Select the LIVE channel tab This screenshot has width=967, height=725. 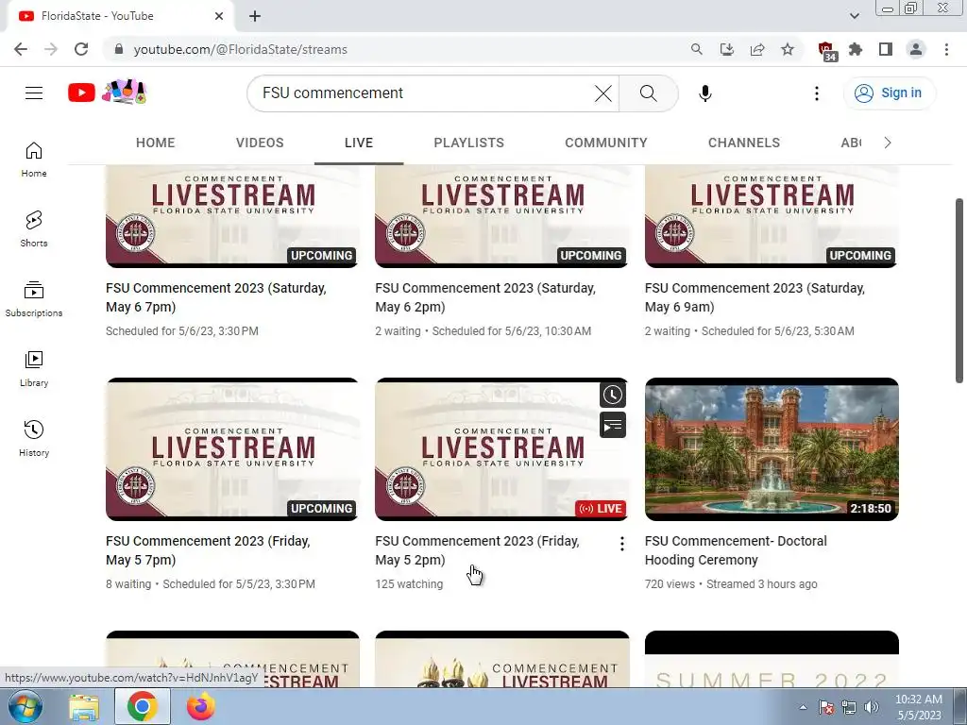click(x=359, y=143)
